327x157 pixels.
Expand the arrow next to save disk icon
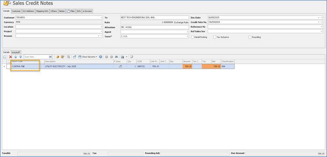point(126,57)
